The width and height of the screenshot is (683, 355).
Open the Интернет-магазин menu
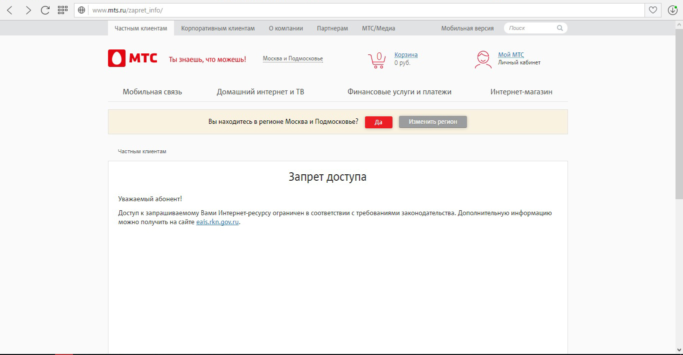tap(521, 92)
